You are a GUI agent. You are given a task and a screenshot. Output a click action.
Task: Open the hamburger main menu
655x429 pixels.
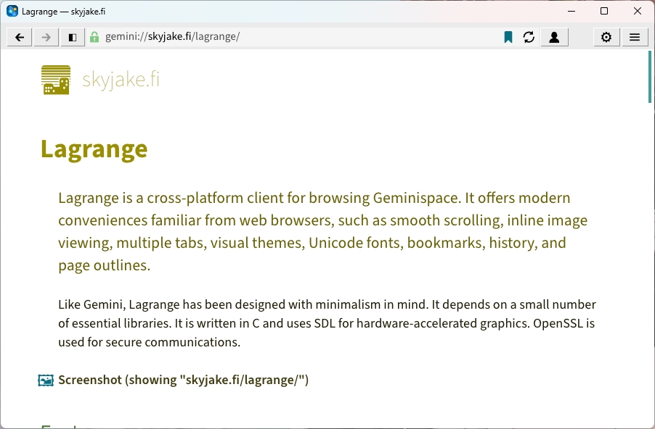634,38
